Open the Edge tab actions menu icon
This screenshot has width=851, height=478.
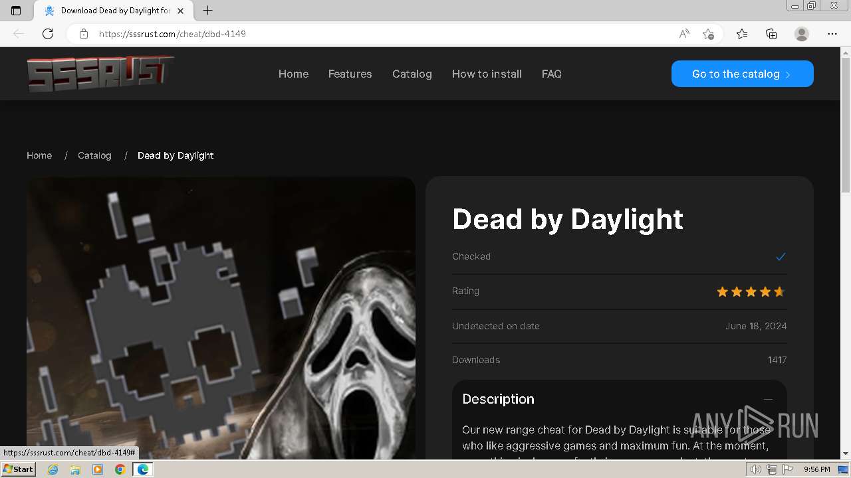pyautogui.click(x=16, y=11)
